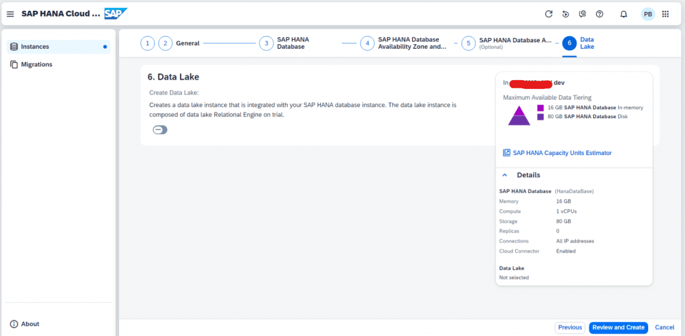Click the refresh icon in header
685x336 pixels.
(x=549, y=14)
